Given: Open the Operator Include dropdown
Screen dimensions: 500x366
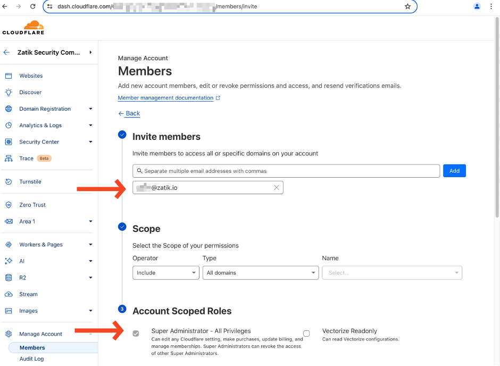Looking at the screenshot, I should (x=166, y=273).
